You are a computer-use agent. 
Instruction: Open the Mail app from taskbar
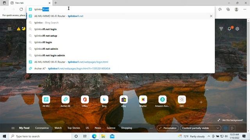[112, 136]
